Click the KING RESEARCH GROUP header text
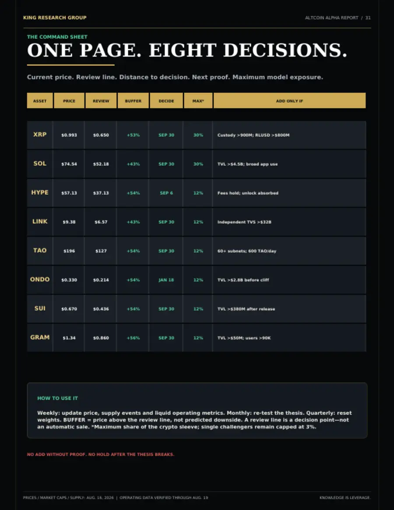This screenshot has height=510, width=394. tap(55, 18)
